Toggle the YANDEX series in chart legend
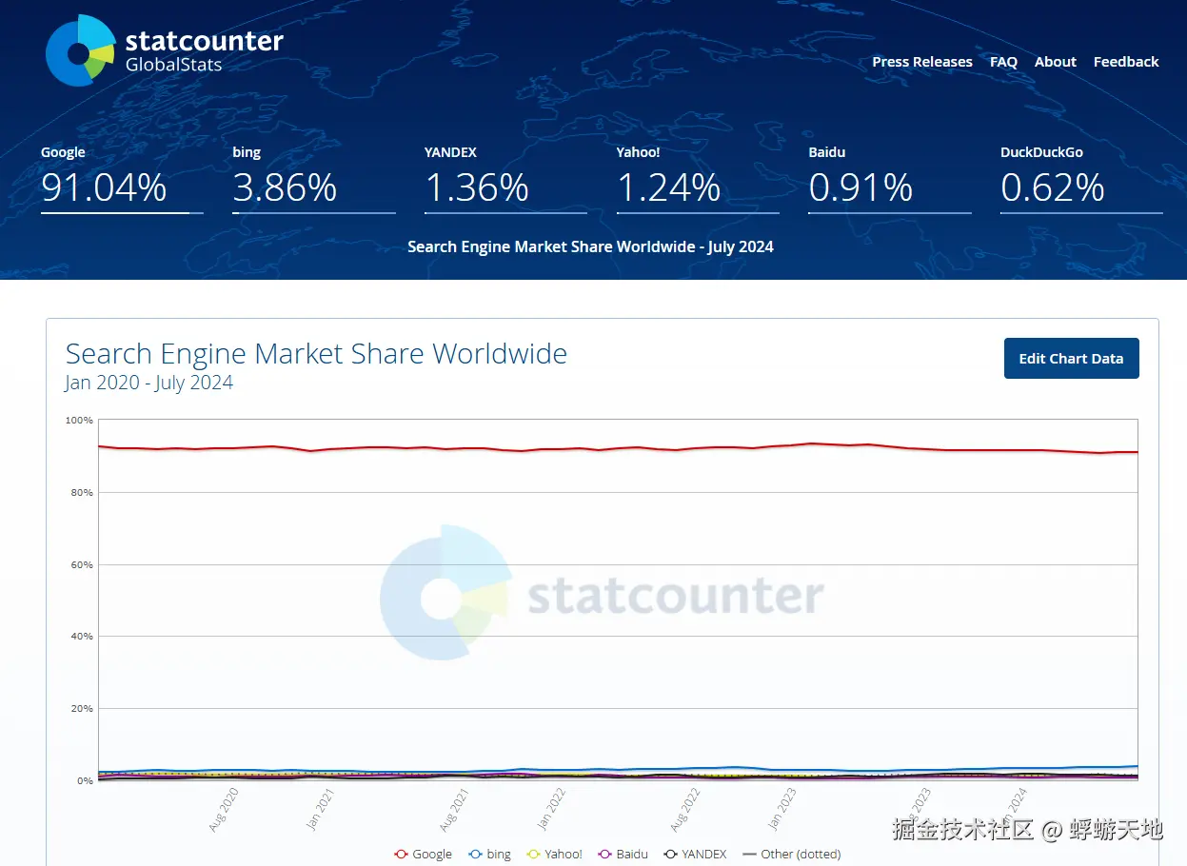1187x866 pixels. click(696, 855)
